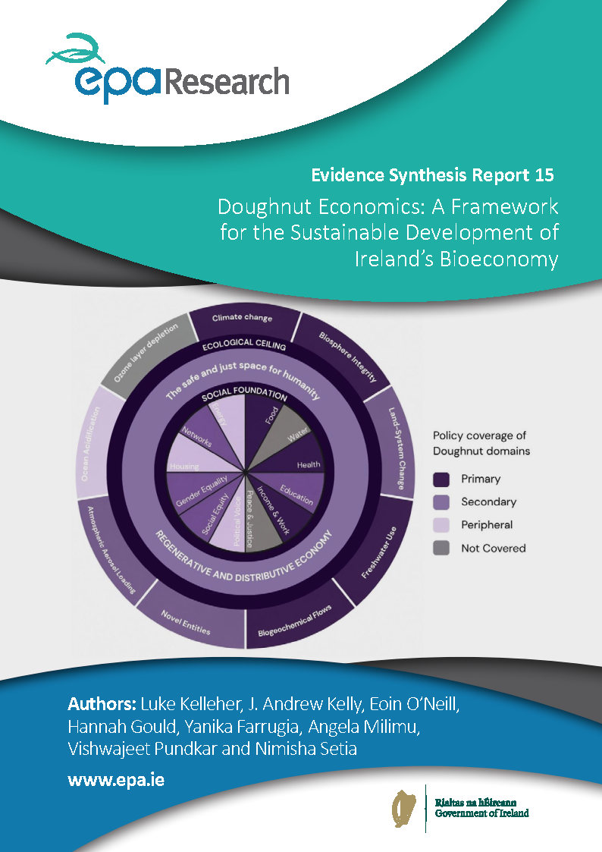Click the Government of Ireland harp emblem
This screenshot has width=602, height=852.
(404, 808)
